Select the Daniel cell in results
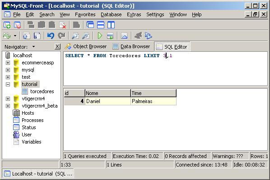270x180 pixels. click(108, 101)
